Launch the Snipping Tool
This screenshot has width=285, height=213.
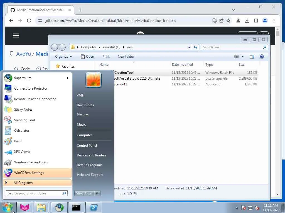37,120
